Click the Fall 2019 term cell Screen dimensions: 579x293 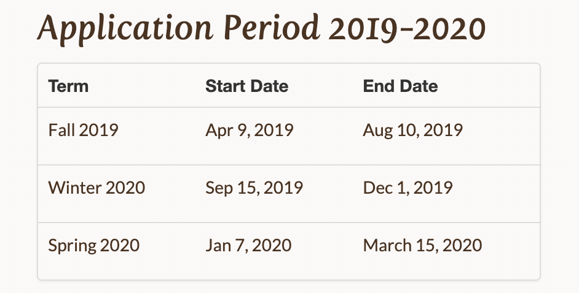83,131
